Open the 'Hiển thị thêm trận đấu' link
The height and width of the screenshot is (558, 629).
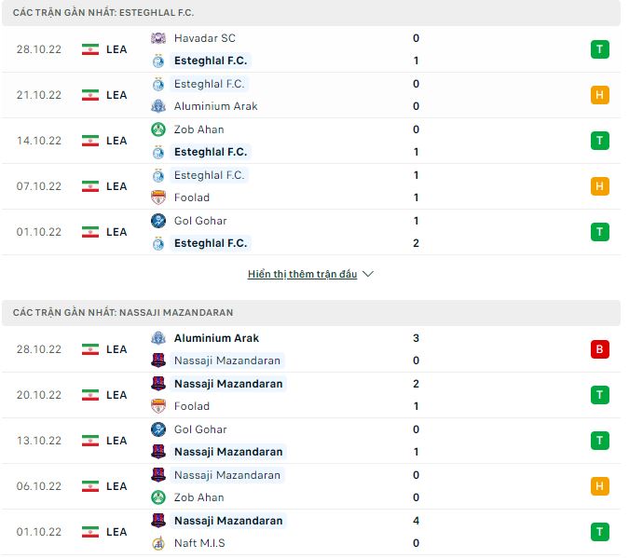coord(302,275)
